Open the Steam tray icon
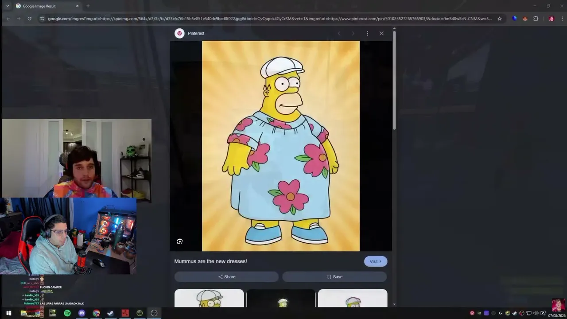 515,313
